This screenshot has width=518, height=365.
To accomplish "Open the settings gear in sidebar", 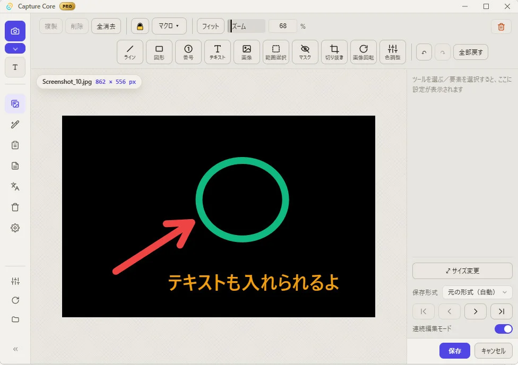I will pyautogui.click(x=15, y=228).
